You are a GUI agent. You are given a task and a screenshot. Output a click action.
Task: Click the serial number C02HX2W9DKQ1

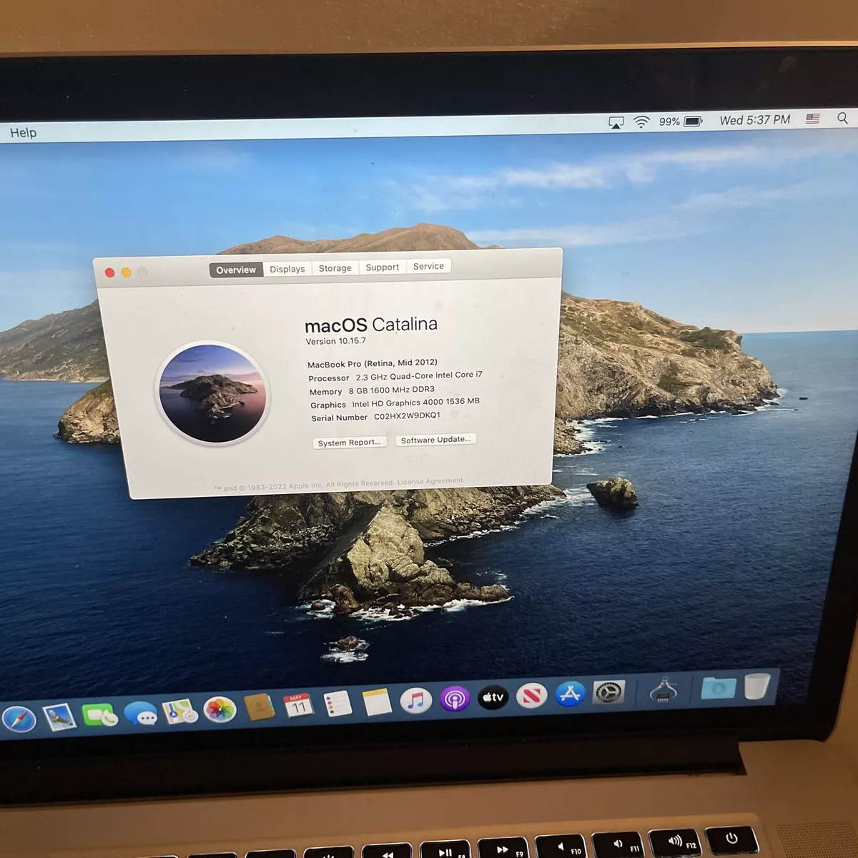[407, 416]
